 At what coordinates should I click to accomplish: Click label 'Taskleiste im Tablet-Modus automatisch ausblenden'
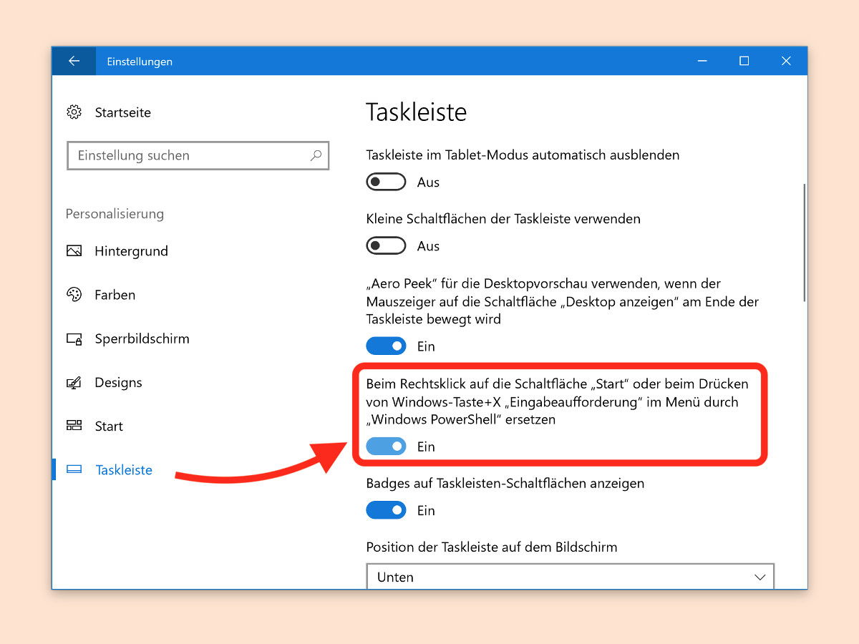(x=523, y=155)
